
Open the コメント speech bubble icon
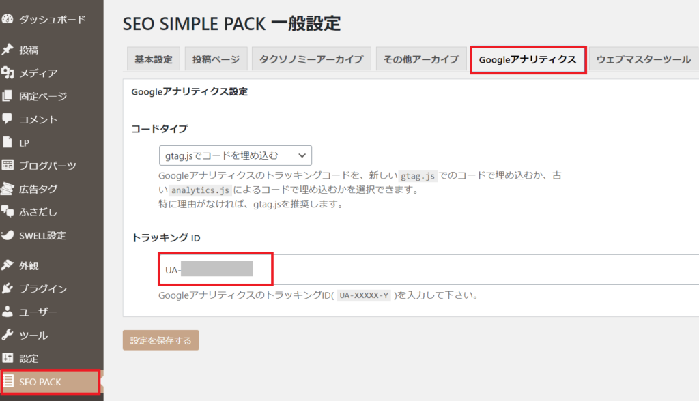pos(7,119)
